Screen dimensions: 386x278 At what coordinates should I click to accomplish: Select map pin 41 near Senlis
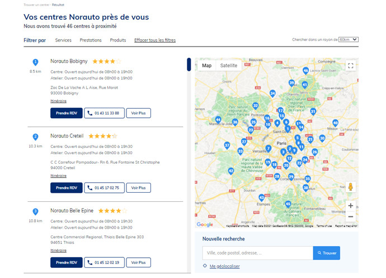[305, 85]
